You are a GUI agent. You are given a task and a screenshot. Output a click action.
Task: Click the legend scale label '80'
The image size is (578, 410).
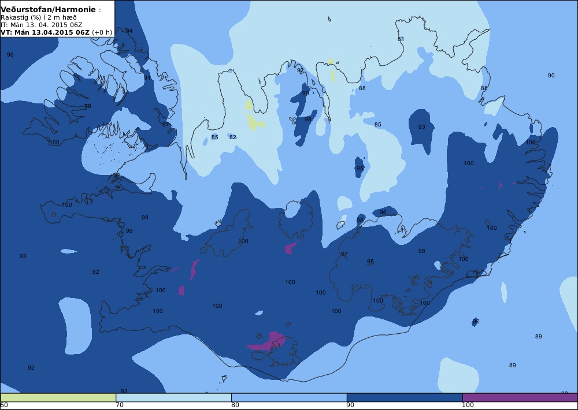[x=235, y=405]
